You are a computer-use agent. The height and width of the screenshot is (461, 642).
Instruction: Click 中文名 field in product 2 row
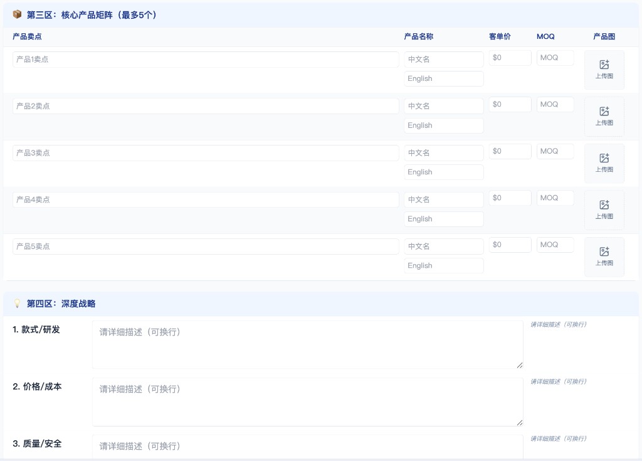[x=444, y=106]
